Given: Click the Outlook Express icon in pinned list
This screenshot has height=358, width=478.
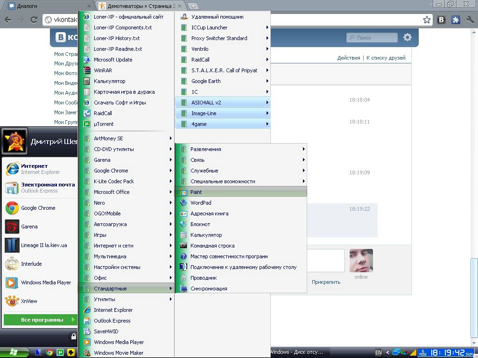Looking at the screenshot, I should pos(12,187).
